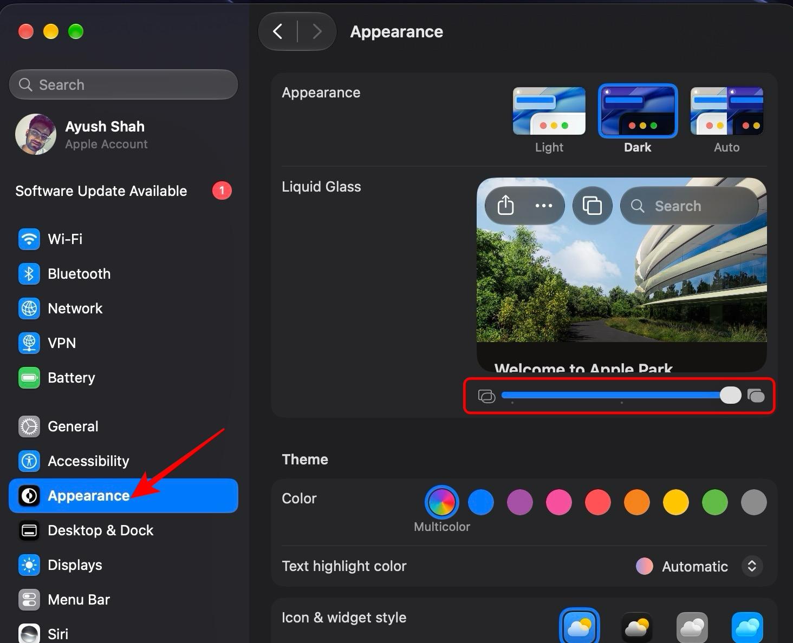Click the Displays sun icon

point(29,565)
